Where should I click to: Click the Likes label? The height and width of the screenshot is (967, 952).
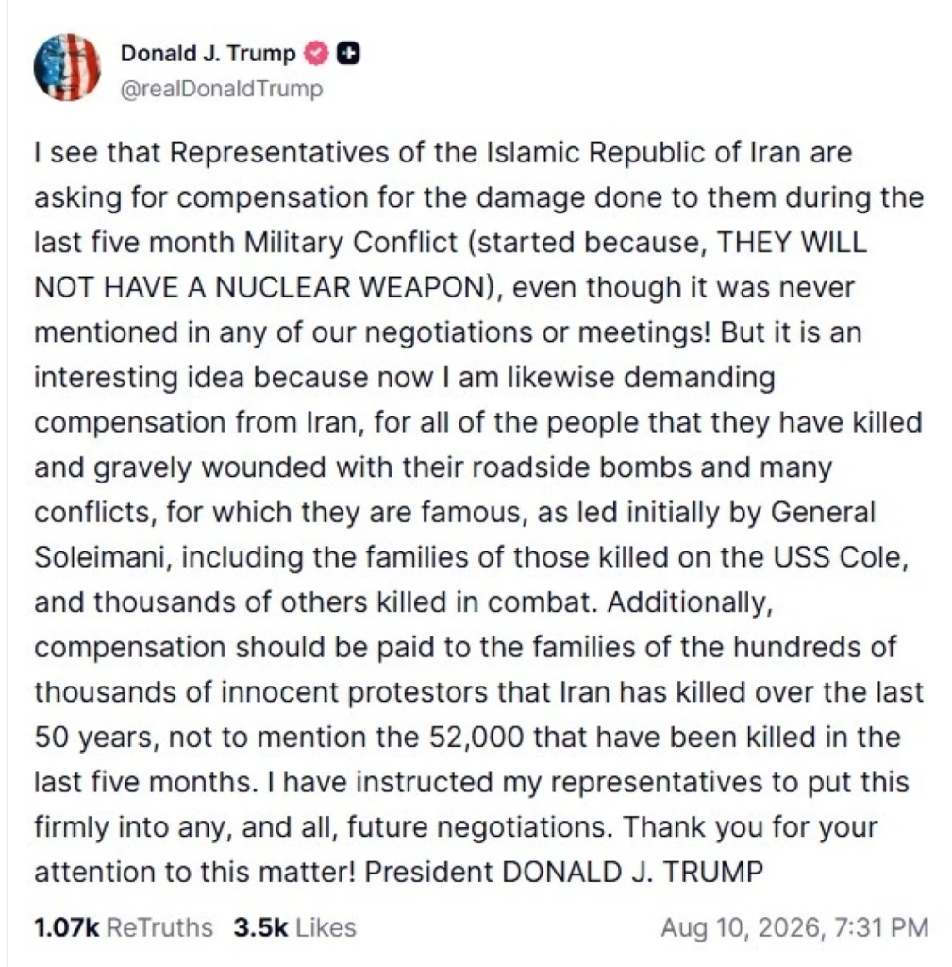coord(326,927)
